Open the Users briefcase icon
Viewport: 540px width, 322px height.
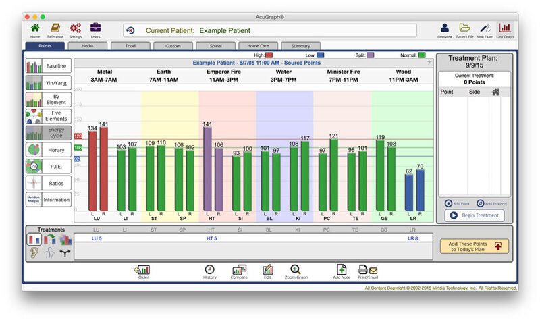click(x=95, y=29)
